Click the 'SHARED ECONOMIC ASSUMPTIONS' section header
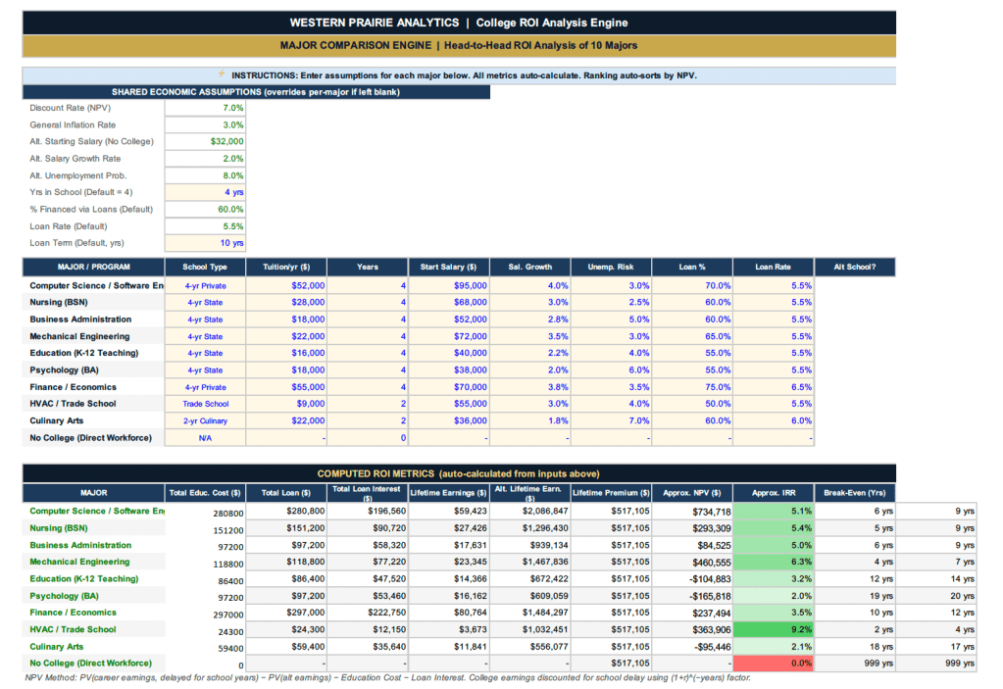The image size is (1003, 689). [x=256, y=92]
